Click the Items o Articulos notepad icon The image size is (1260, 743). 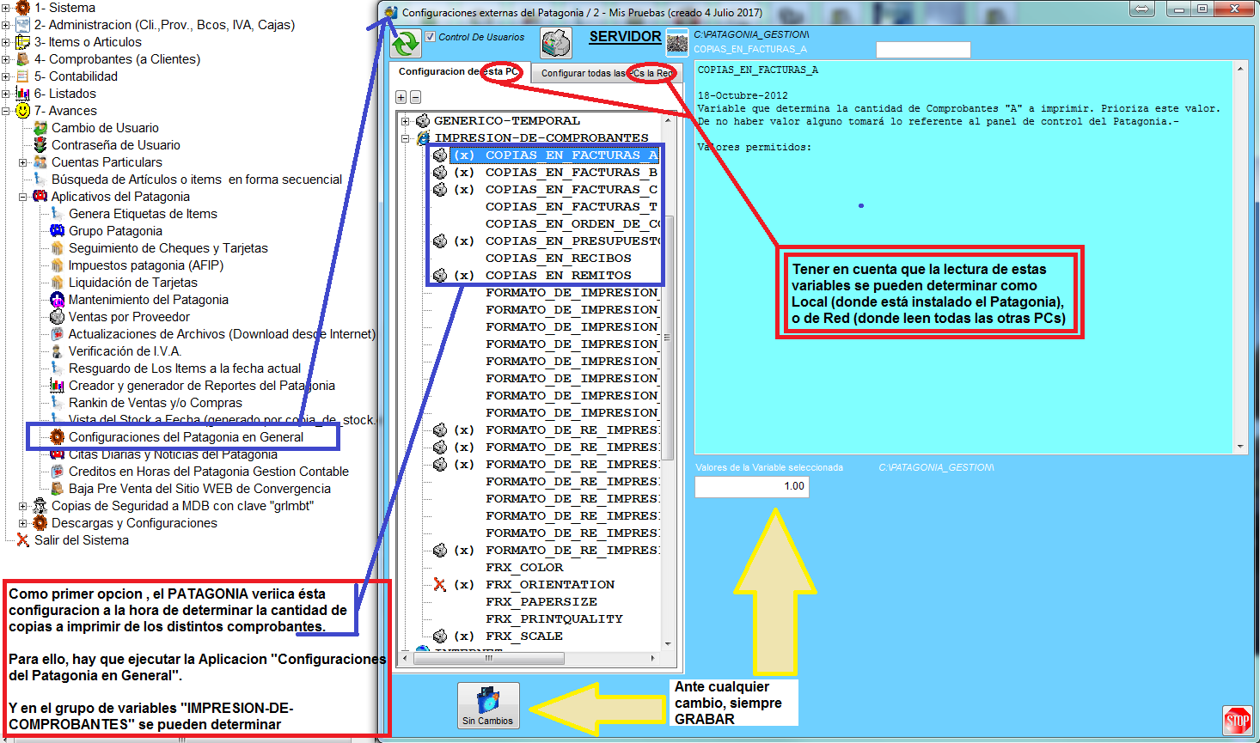click(23, 42)
